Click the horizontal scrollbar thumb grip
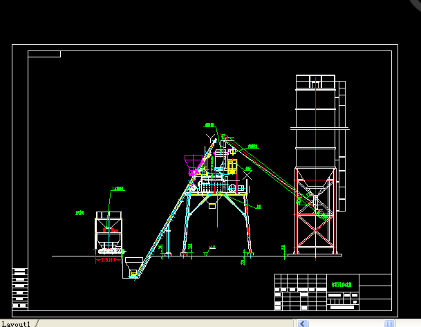 pyautogui.click(x=389, y=323)
